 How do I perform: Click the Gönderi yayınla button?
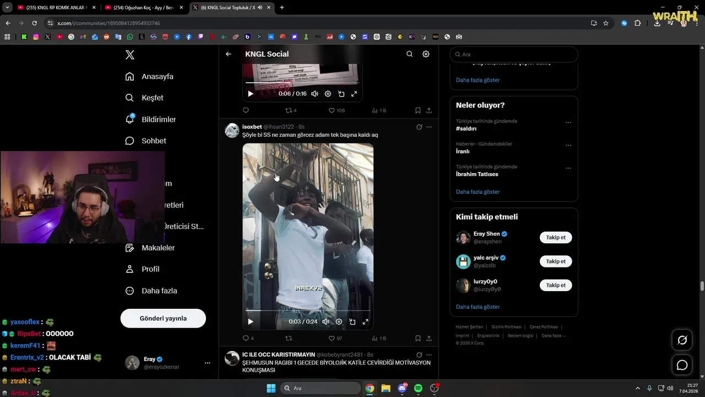coord(163,318)
